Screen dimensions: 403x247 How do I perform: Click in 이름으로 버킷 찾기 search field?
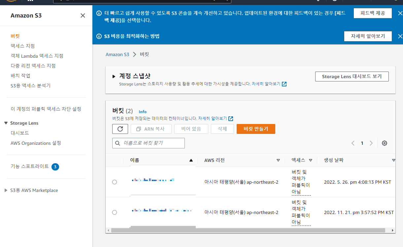point(149,143)
